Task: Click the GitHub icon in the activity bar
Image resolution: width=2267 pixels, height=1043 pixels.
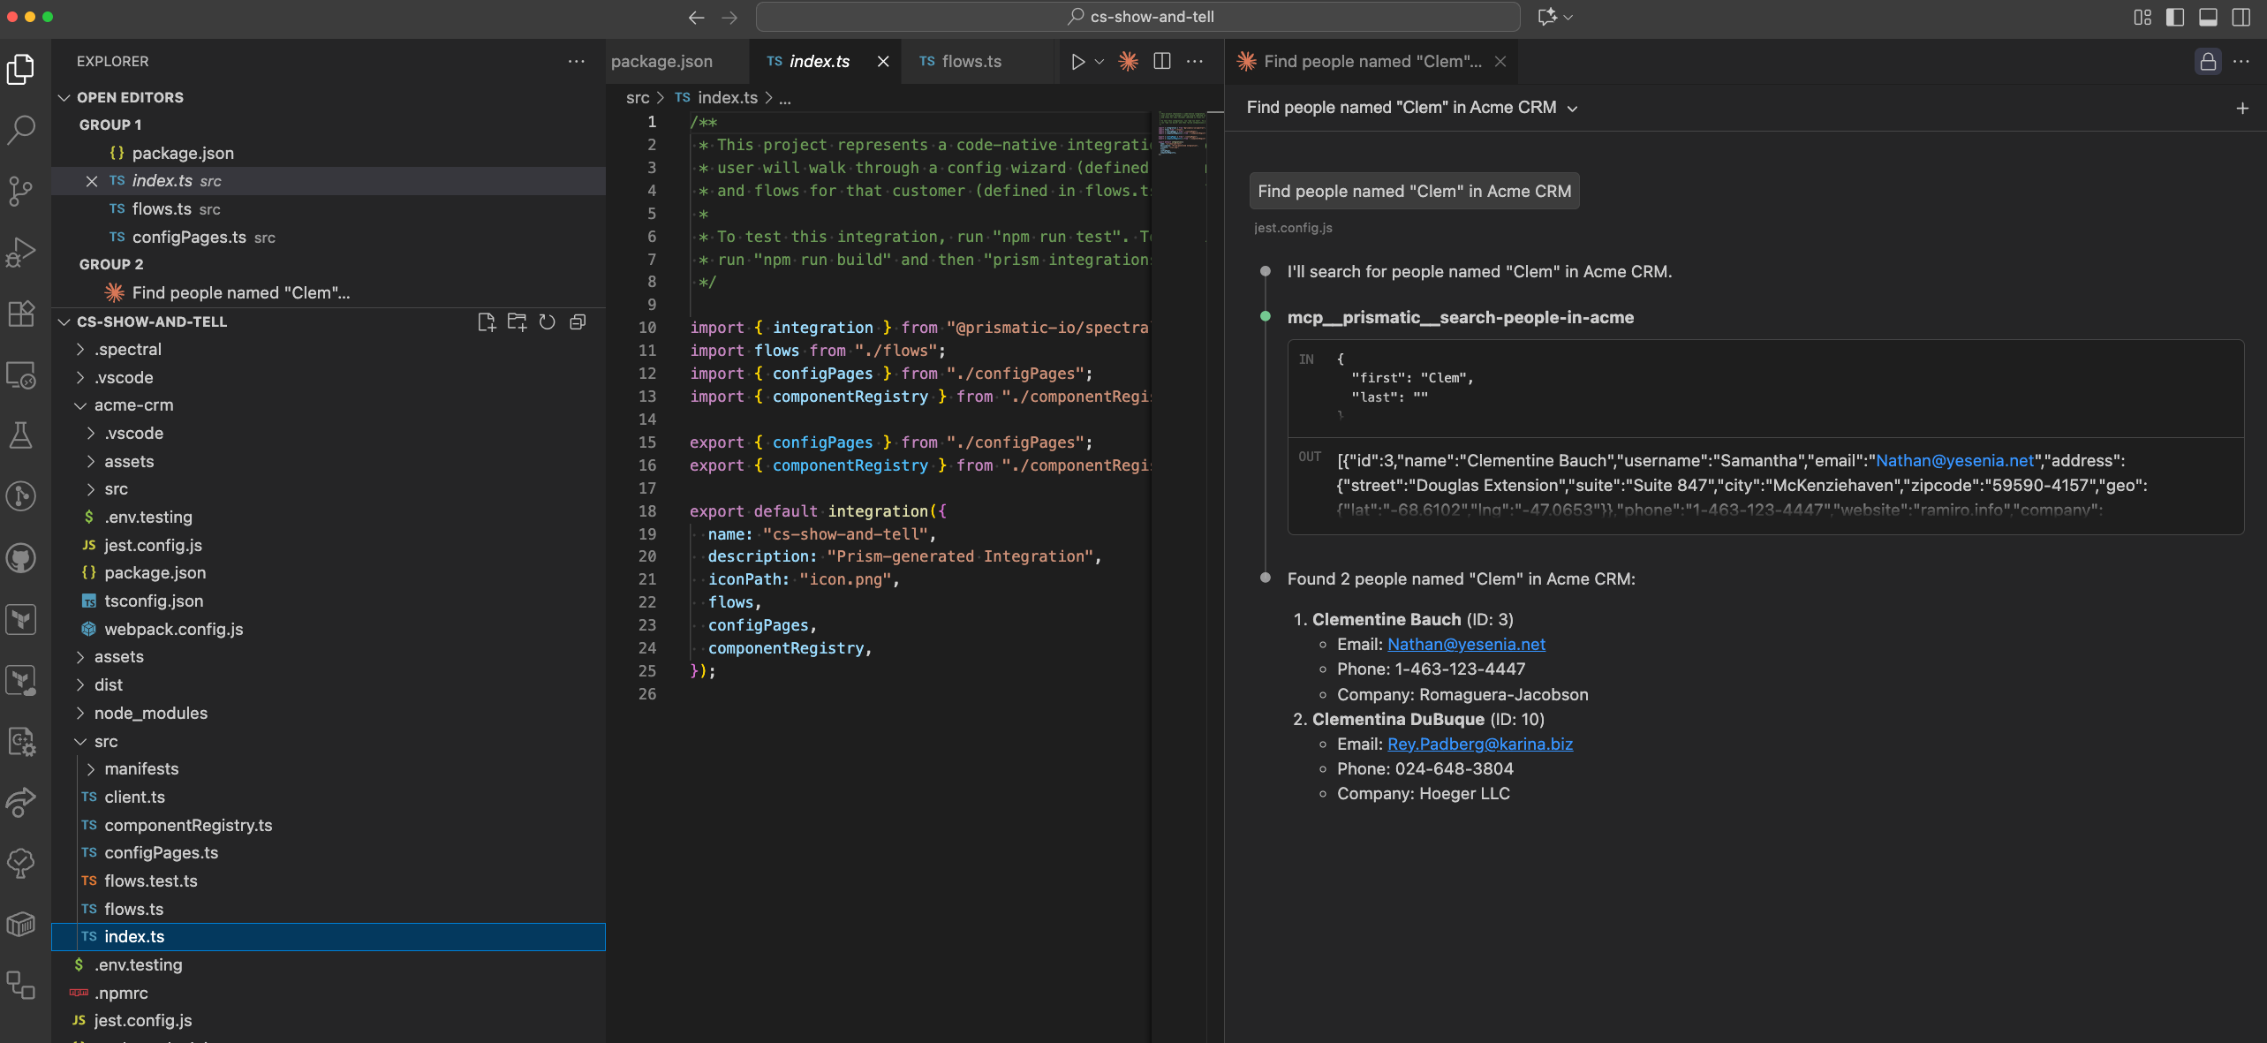Action: tap(21, 557)
